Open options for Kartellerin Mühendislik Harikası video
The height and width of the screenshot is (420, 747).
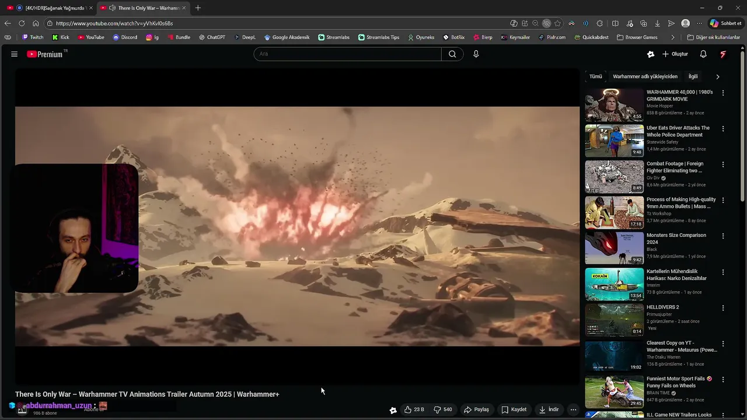pyautogui.click(x=723, y=272)
